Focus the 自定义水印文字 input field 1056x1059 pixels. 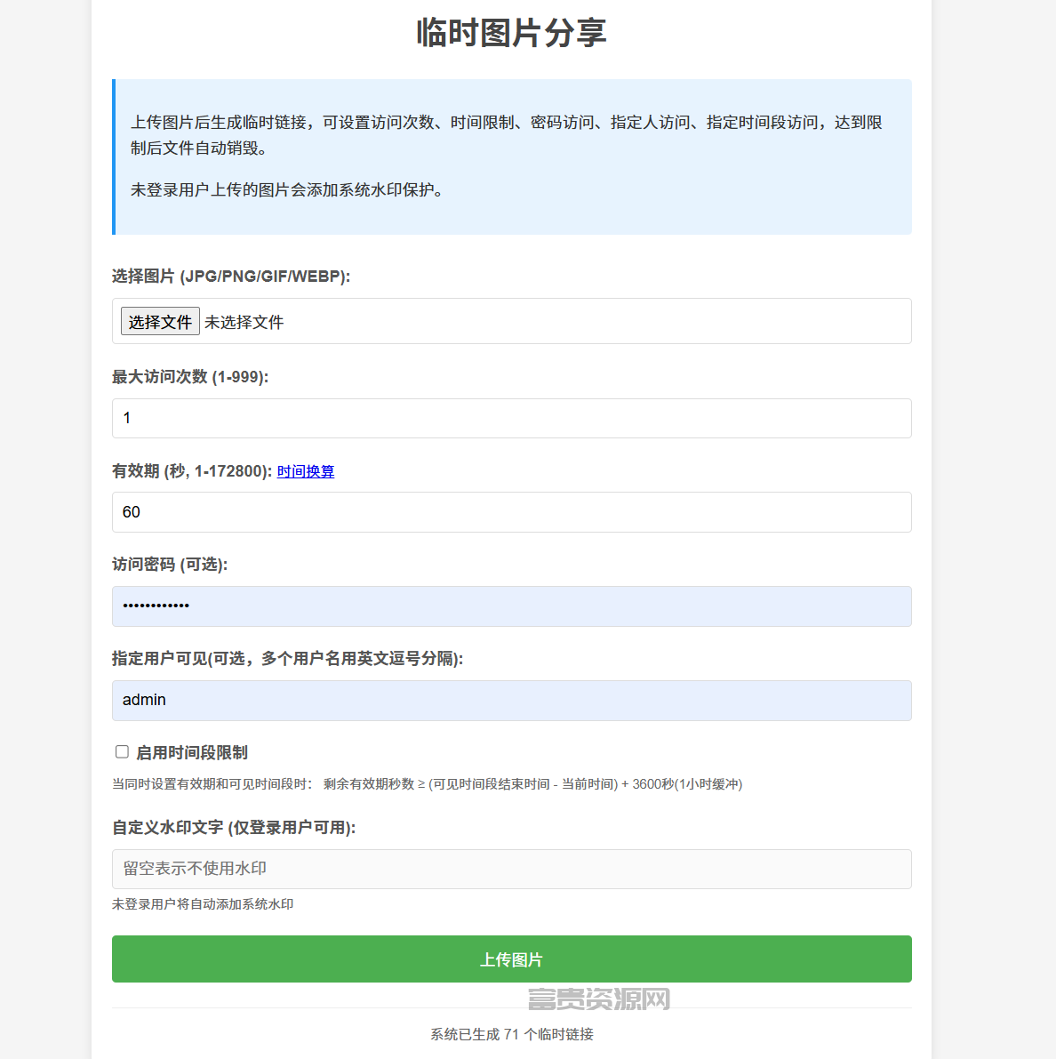[512, 870]
